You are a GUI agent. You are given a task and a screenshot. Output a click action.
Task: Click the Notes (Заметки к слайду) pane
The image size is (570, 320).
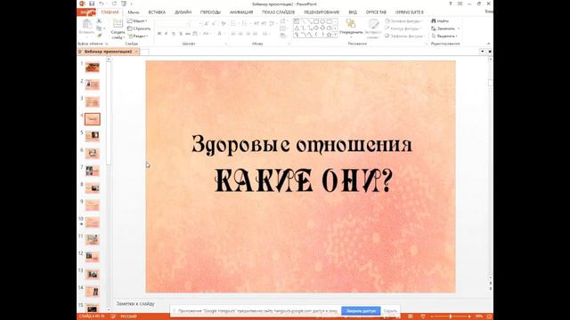pyautogui.click(x=135, y=303)
